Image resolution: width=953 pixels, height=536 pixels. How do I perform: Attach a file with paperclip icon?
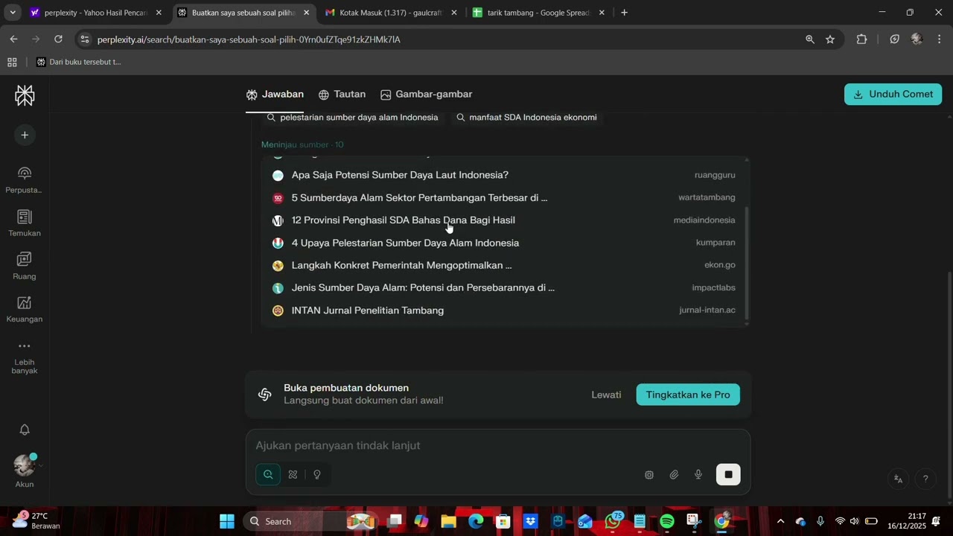(674, 474)
